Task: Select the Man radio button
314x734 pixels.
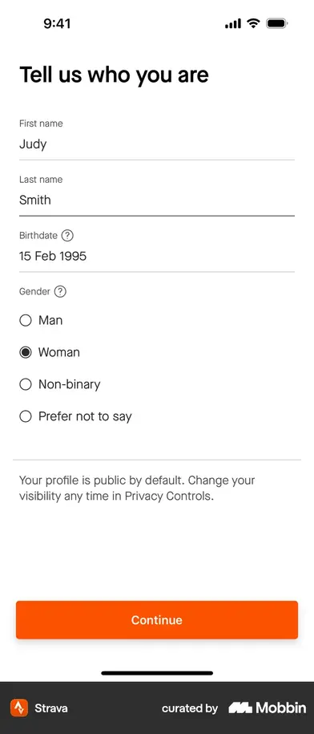Action: [x=26, y=320]
